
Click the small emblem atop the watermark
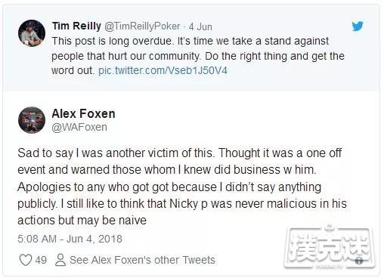tap(330, 227)
